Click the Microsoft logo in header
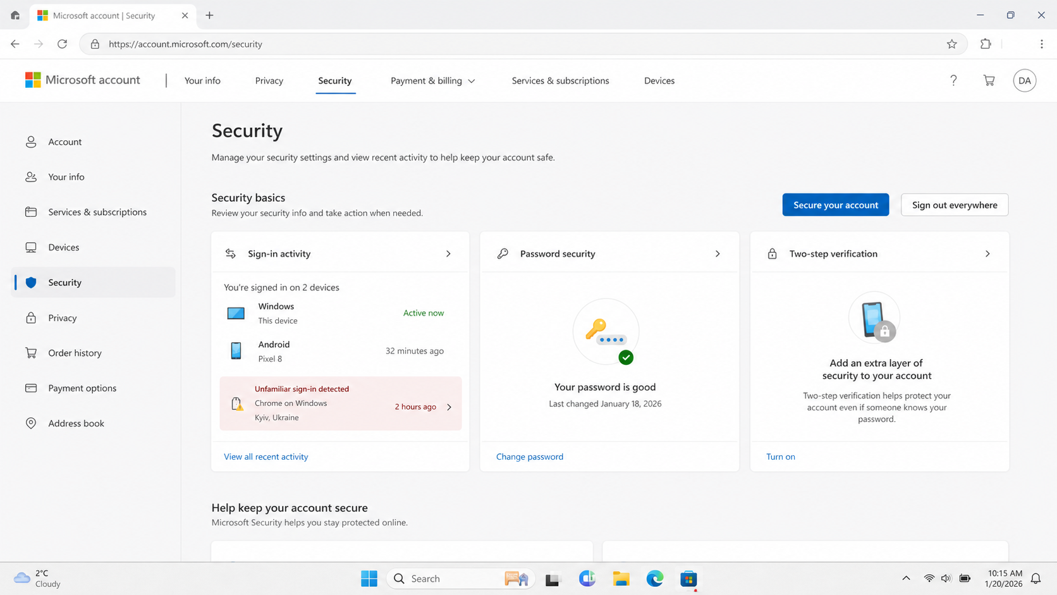 pos(33,80)
